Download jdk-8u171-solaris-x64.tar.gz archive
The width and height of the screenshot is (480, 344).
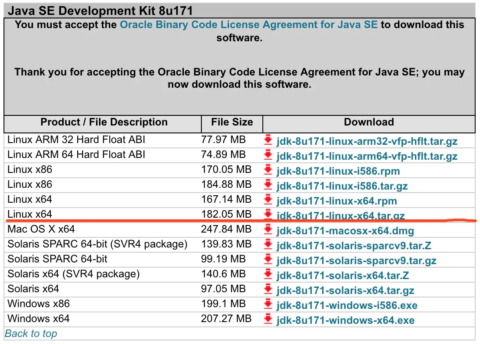click(x=345, y=290)
